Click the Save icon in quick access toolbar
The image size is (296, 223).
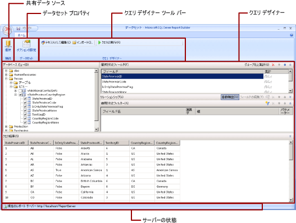[19, 29]
